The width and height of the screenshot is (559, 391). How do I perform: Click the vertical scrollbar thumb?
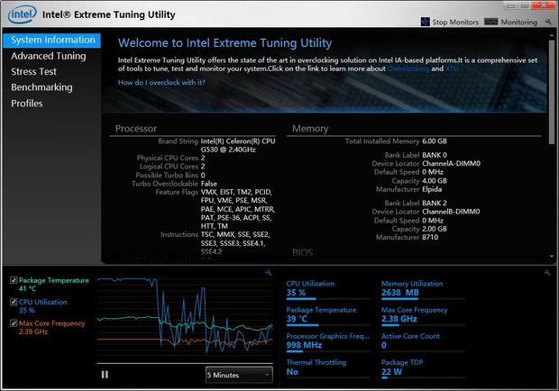tap(552, 92)
